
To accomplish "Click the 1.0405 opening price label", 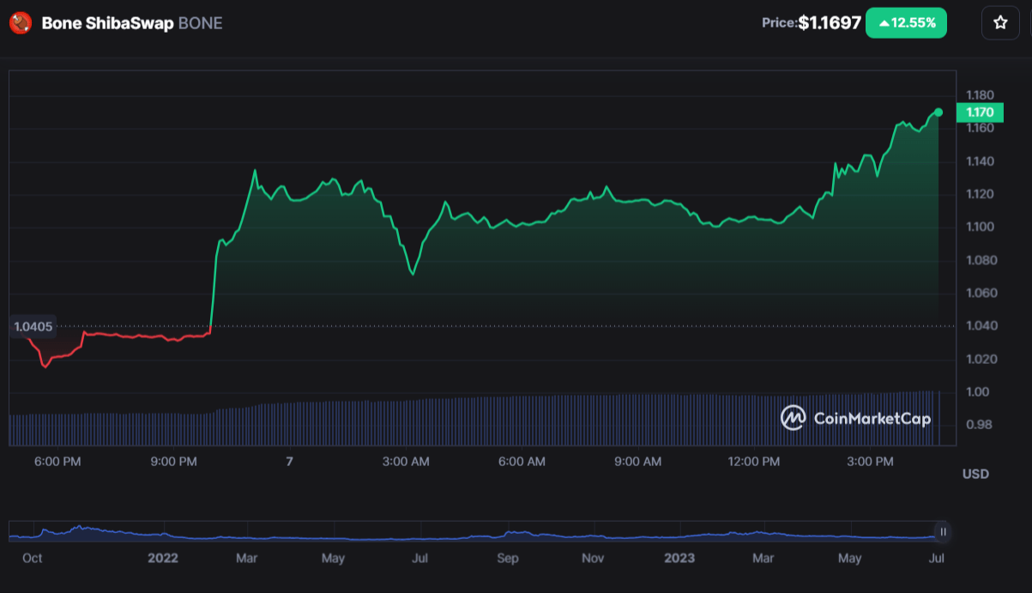I will (x=33, y=326).
